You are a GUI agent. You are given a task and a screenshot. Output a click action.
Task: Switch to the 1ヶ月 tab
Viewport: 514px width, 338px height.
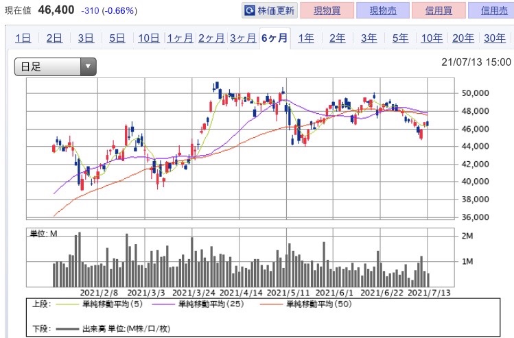[x=180, y=38]
